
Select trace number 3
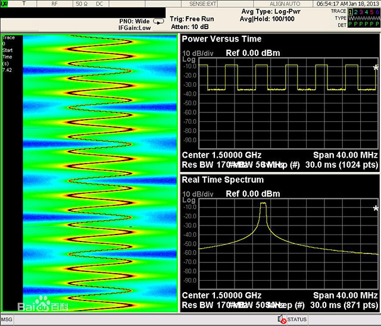click(x=361, y=12)
